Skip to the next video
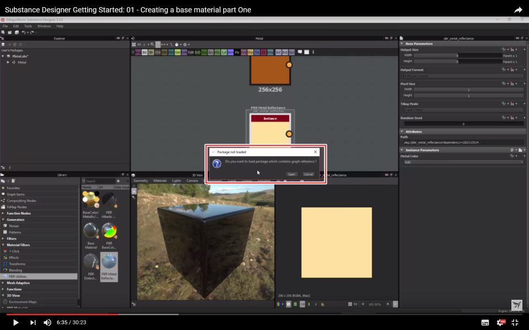Screen dimensions: 529x330 click(33, 323)
